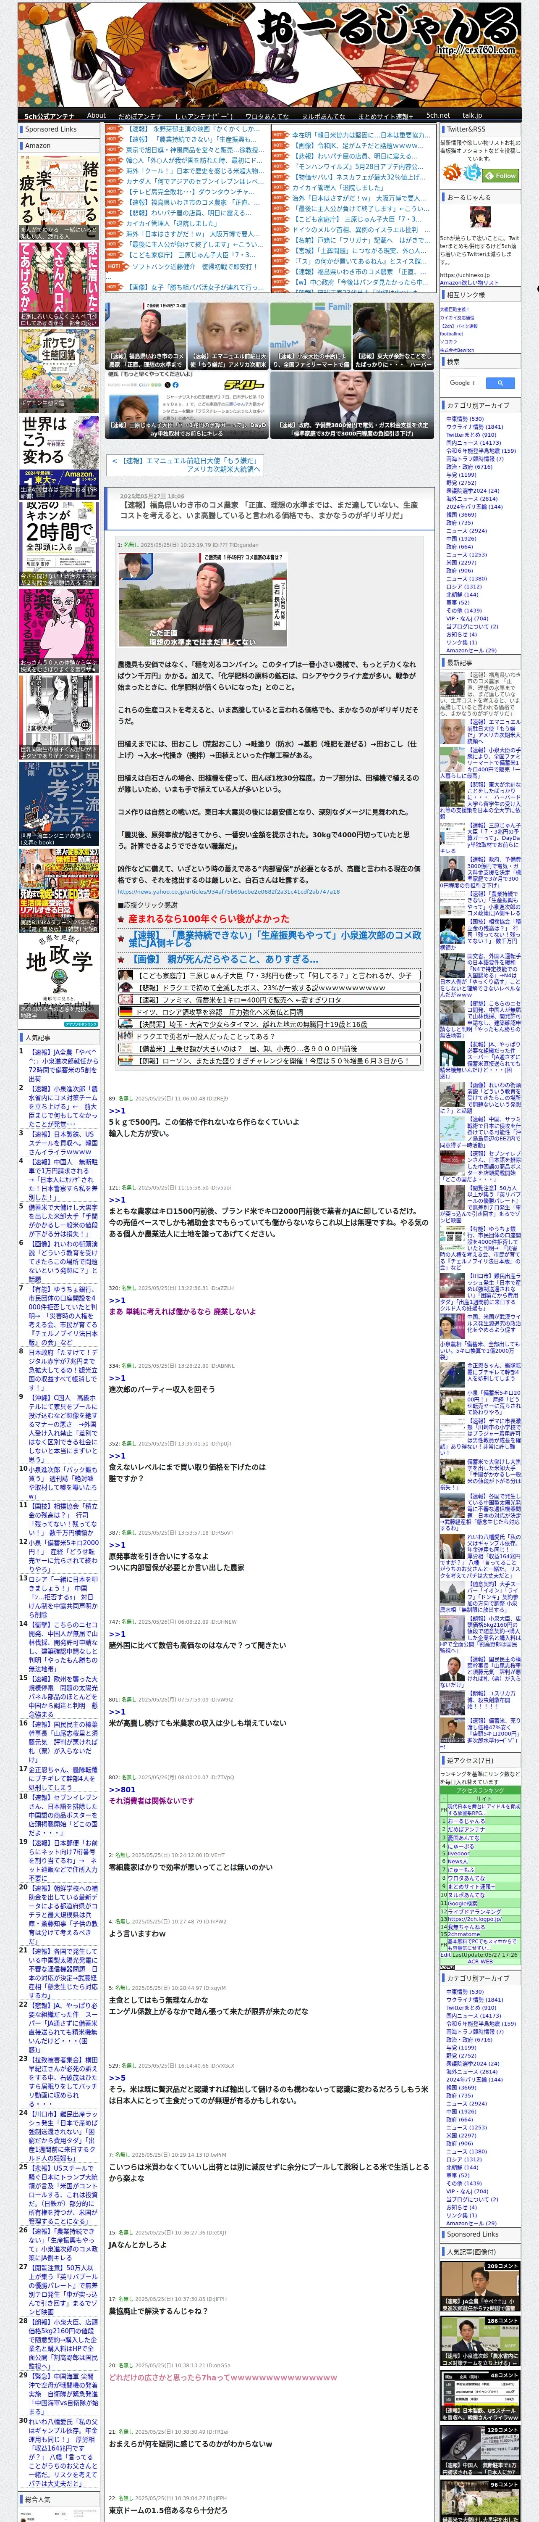This screenshot has height=2522, width=539.
Task: Open the 5ch公式アンテナ nav tab
Action: click(49, 116)
